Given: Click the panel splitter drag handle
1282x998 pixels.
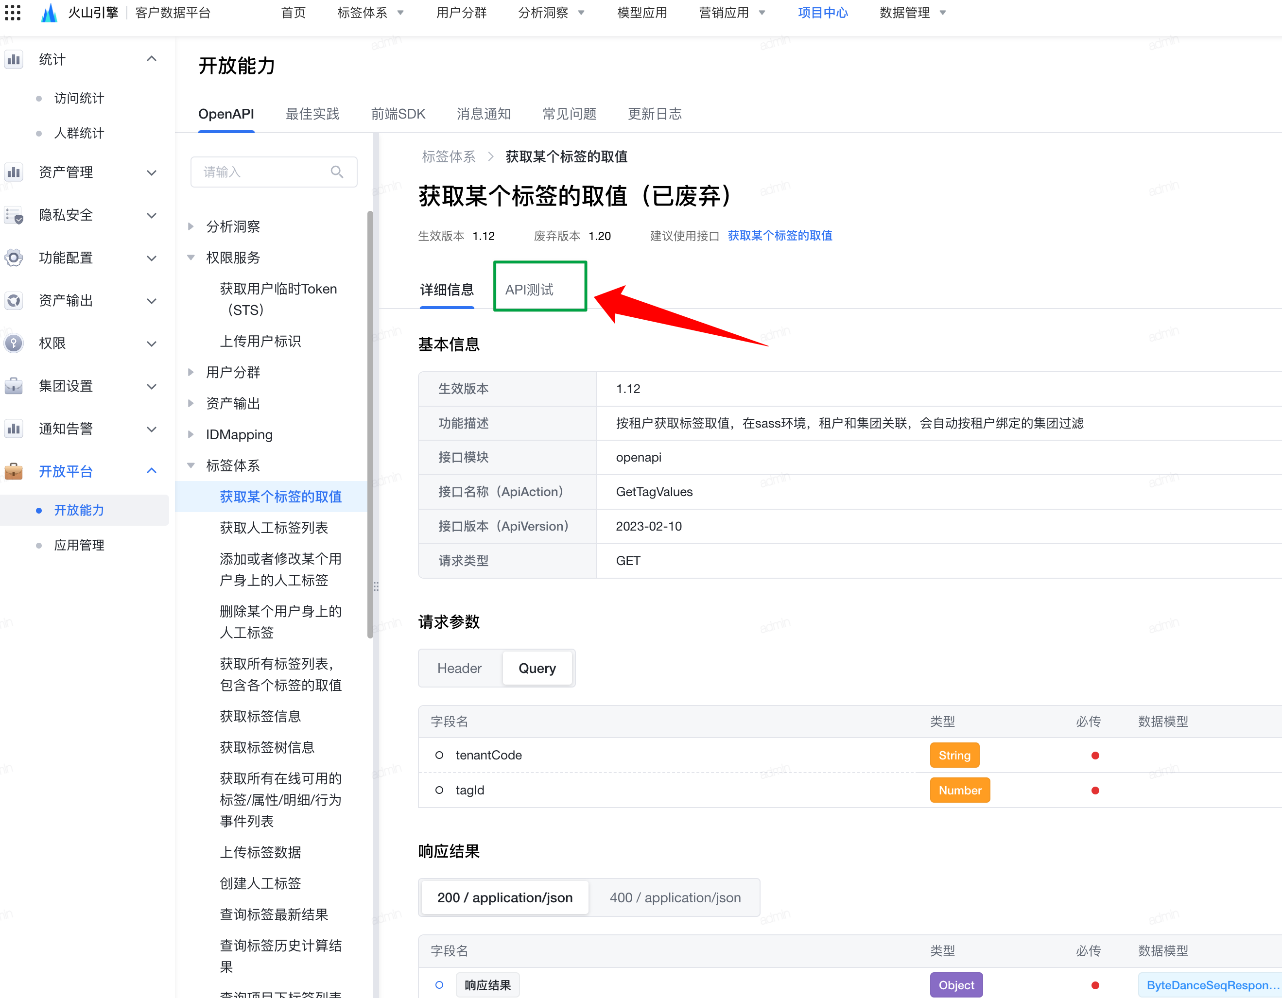Looking at the screenshot, I should tap(376, 587).
